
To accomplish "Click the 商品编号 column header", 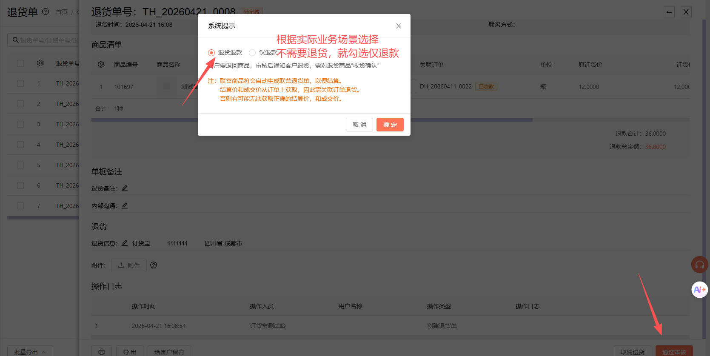I will [x=126, y=65].
